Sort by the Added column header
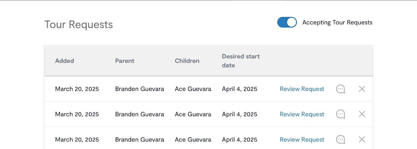 65,61
